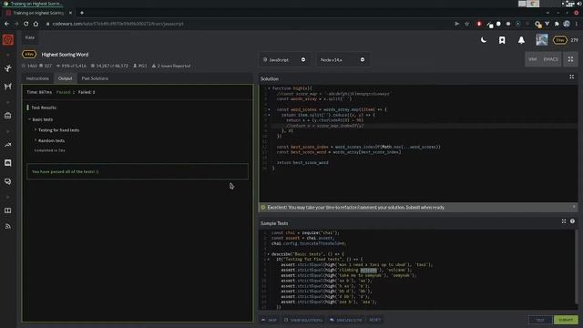Image resolution: width=583 pixels, height=328 pixels.
Task: Dismiss the Excellent success message bar
Action: click(574, 207)
